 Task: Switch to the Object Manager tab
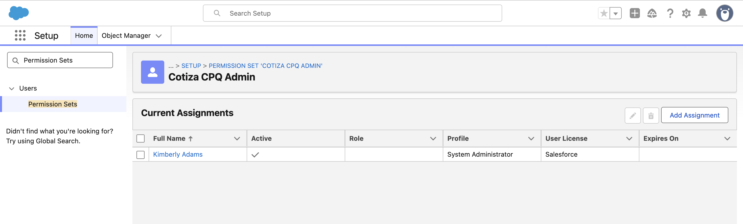coord(126,35)
